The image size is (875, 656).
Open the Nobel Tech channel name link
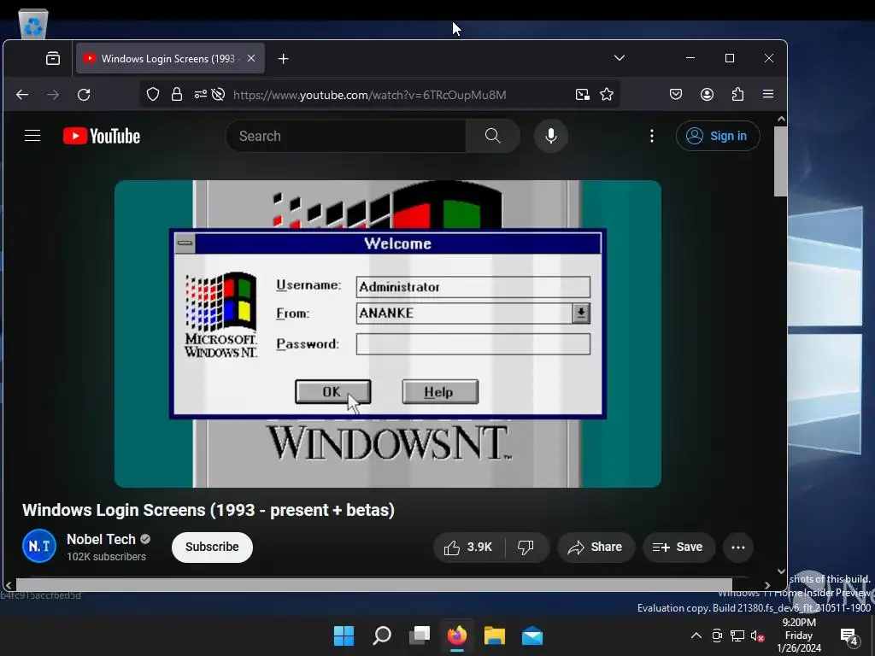coord(101,540)
